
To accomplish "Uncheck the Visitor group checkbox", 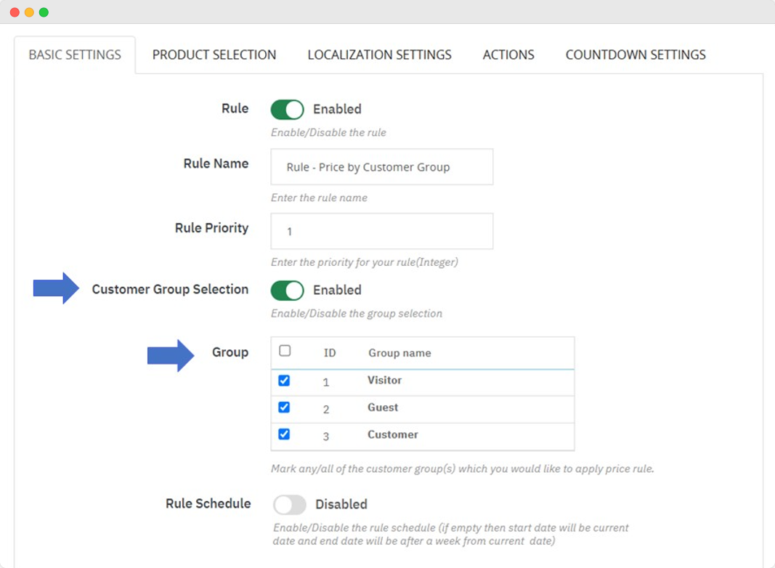I will tap(284, 381).
